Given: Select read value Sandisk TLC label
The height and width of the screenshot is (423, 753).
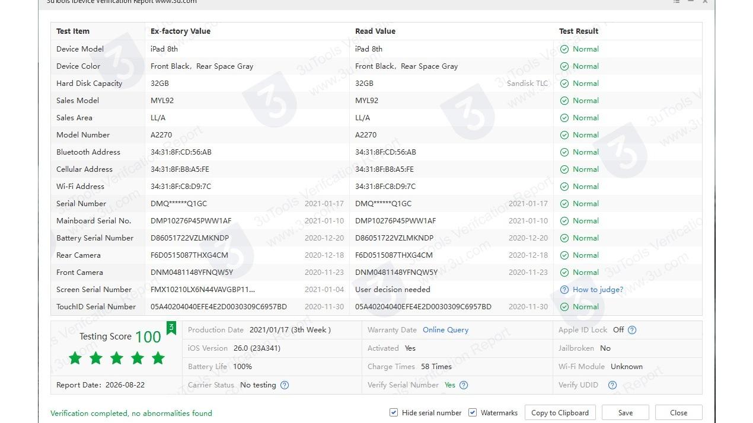Looking at the screenshot, I should click(528, 84).
